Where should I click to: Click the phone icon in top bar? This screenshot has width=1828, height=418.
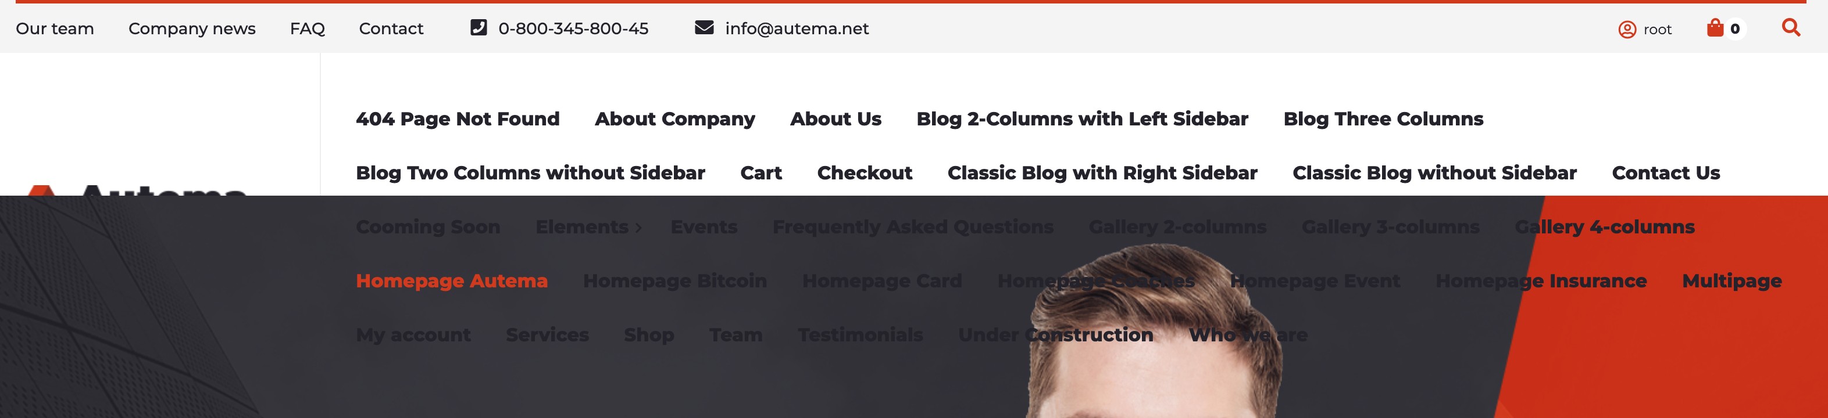pyautogui.click(x=479, y=28)
